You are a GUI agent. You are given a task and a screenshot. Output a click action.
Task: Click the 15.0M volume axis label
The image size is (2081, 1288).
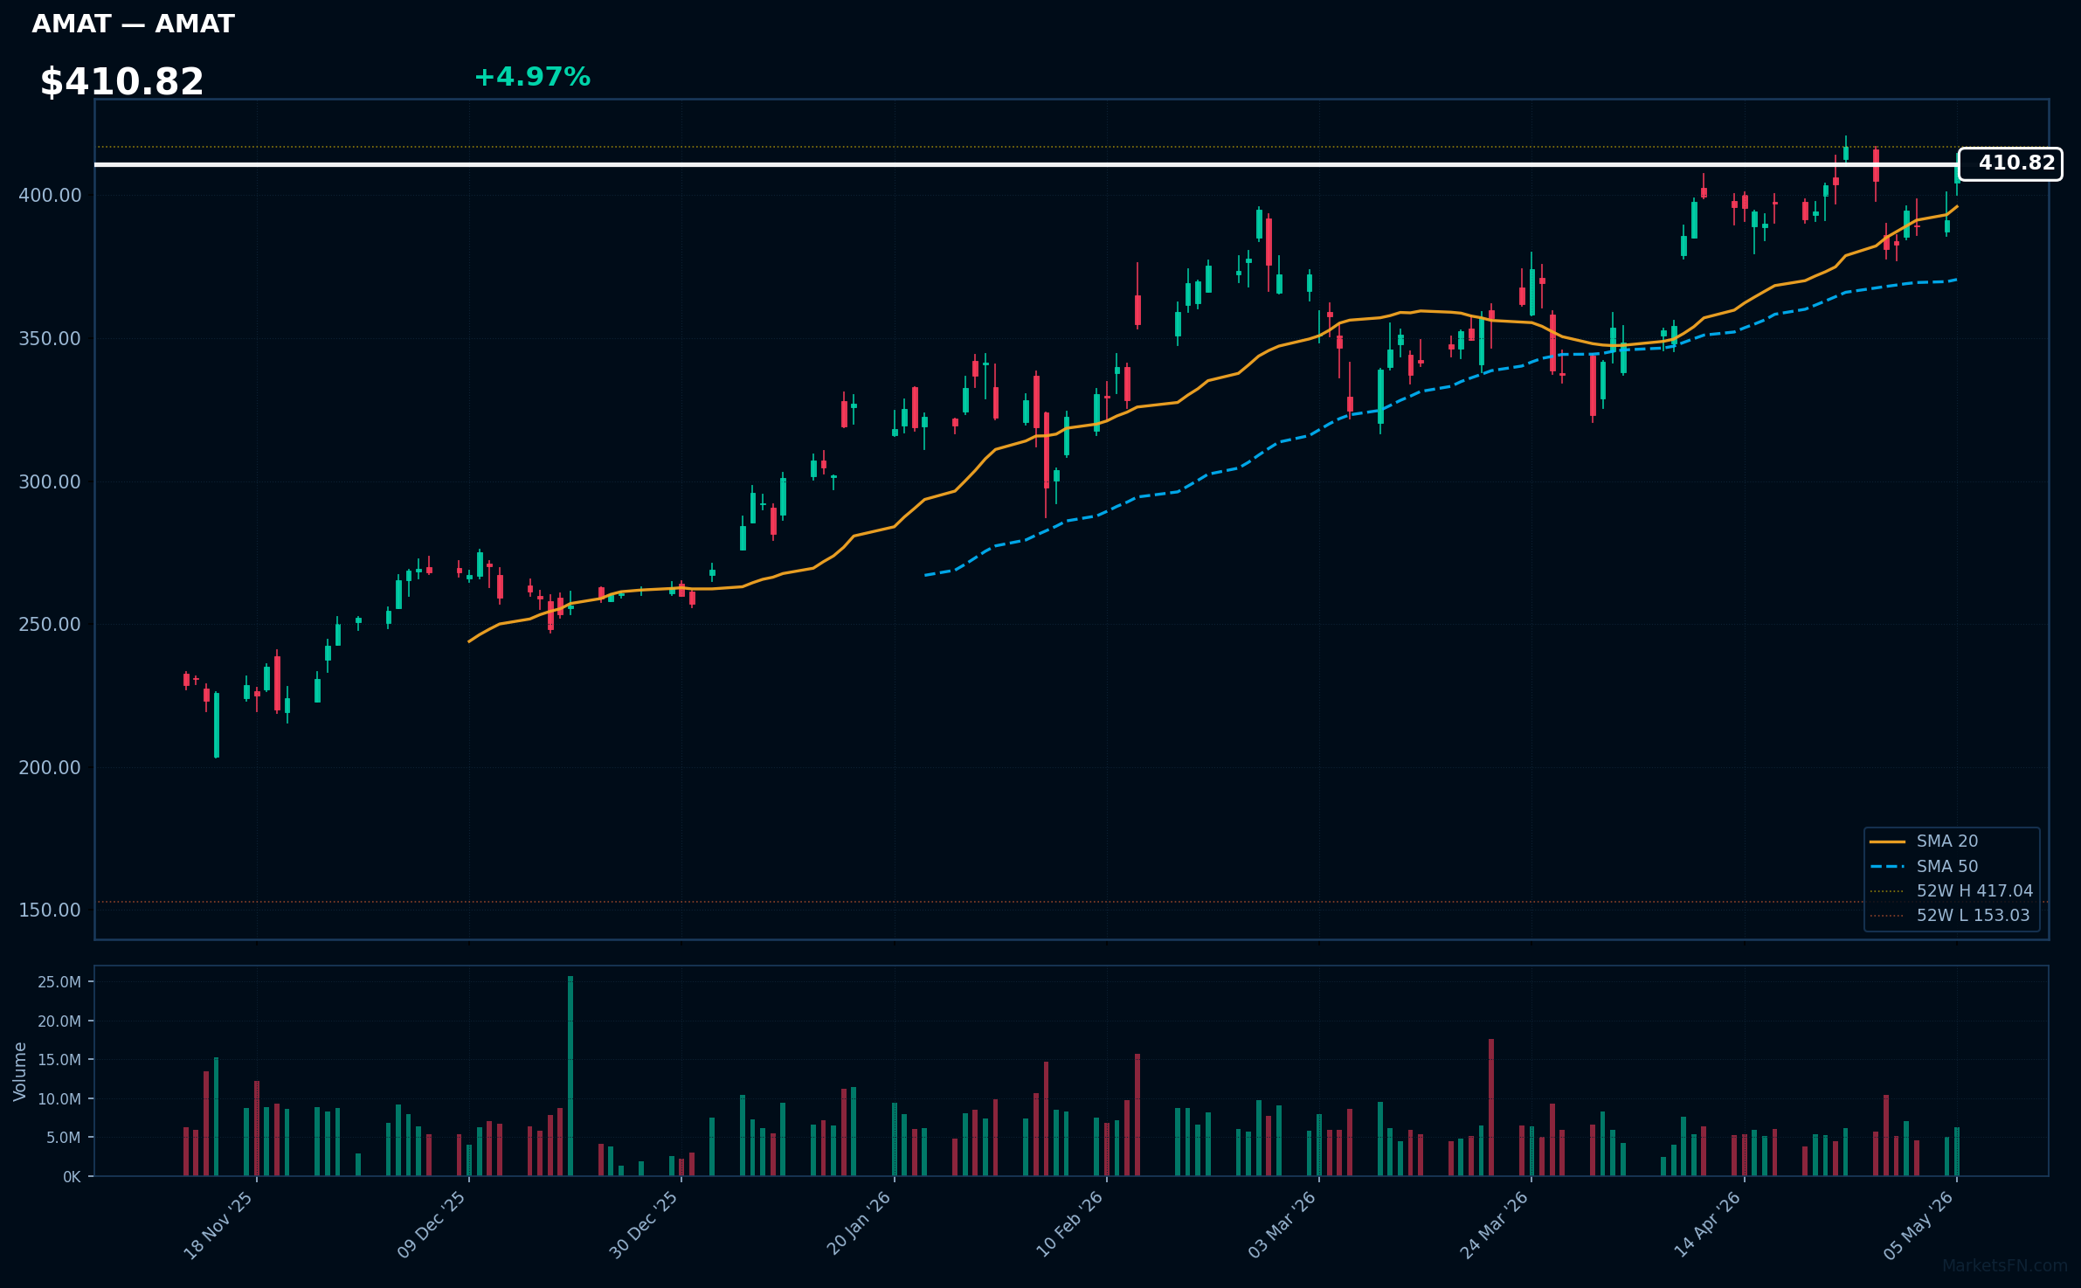pyautogui.click(x=59, y=1060)
